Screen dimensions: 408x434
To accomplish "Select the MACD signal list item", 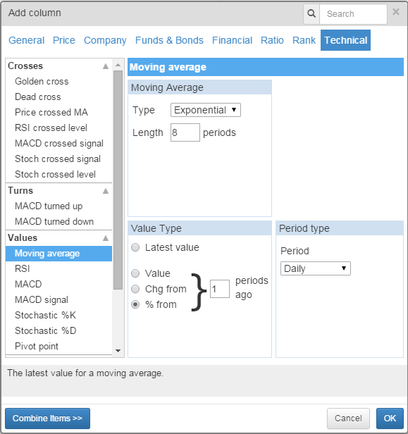I will tap(42, 299).
